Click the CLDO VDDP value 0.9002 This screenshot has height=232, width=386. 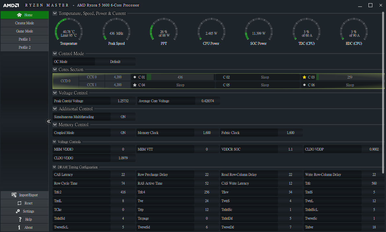point(374,149)
